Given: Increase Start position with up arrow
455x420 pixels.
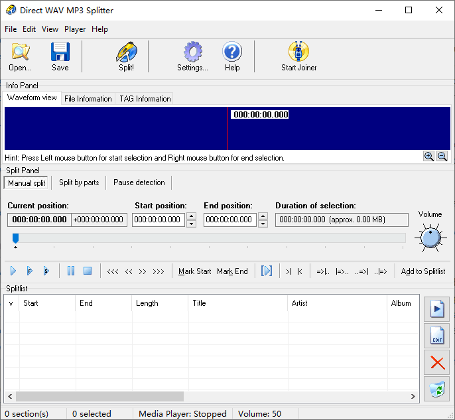Looking at the screenshot, I should [x=191, y=216].
